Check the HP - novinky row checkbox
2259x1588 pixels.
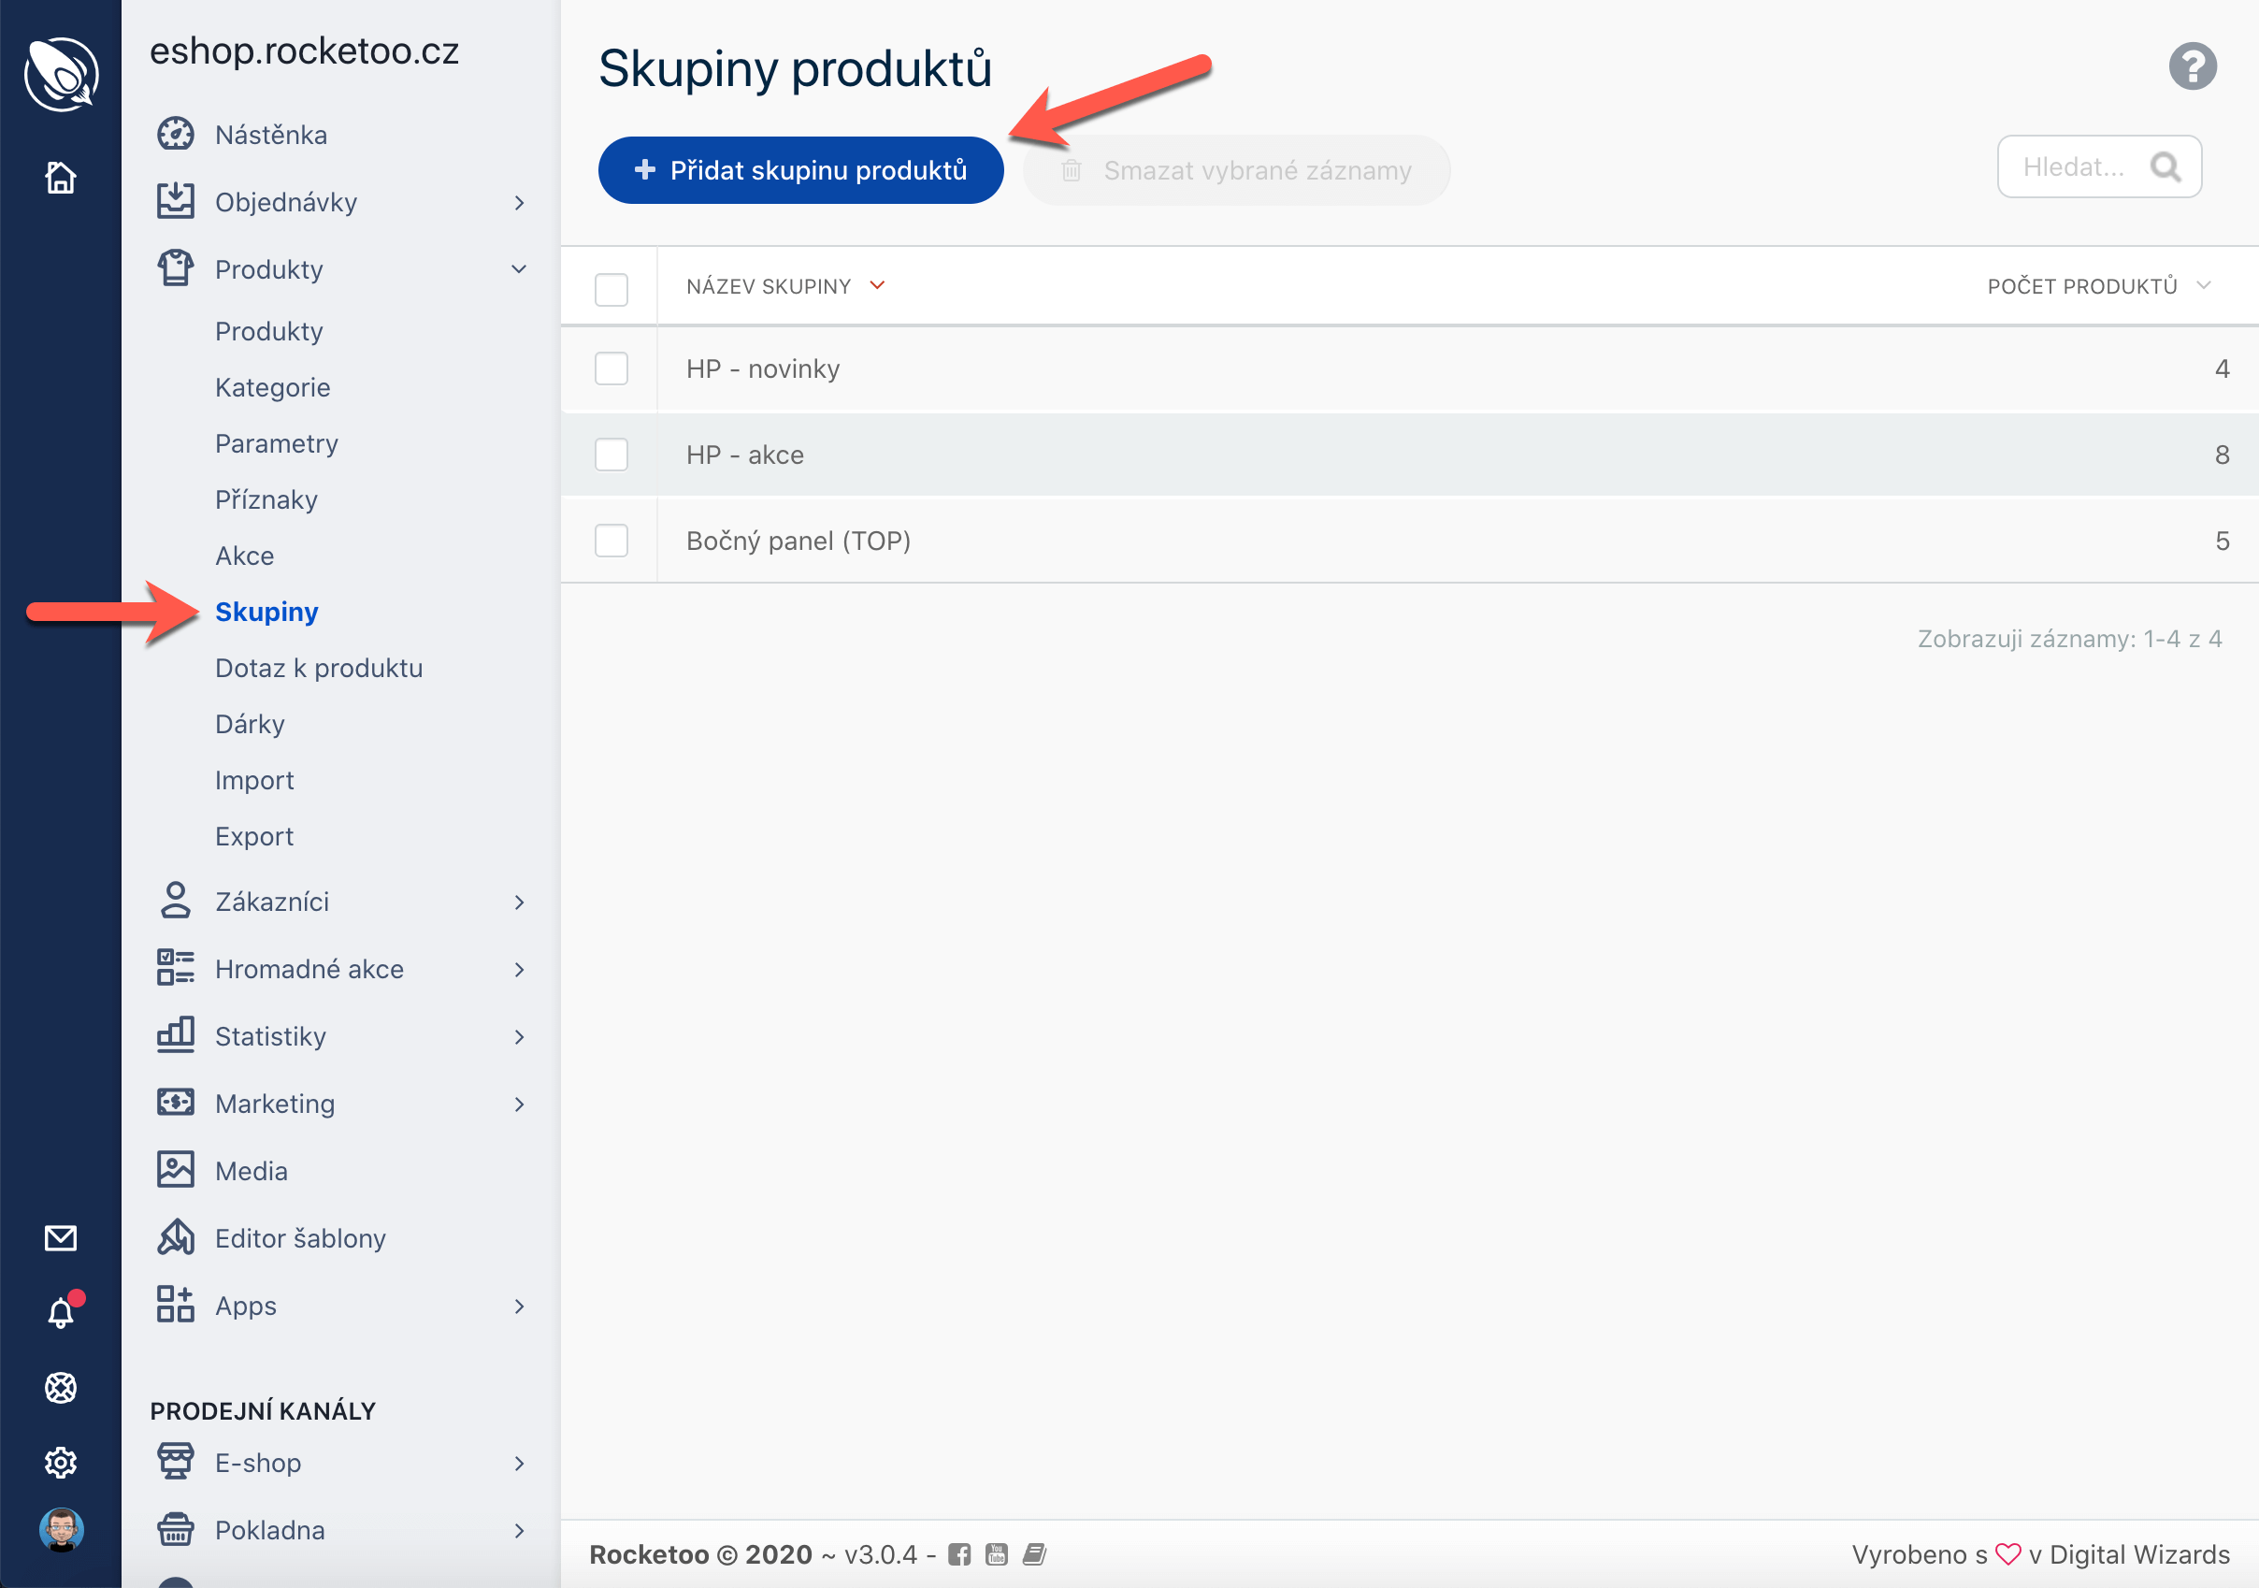(x=611, y=369)
